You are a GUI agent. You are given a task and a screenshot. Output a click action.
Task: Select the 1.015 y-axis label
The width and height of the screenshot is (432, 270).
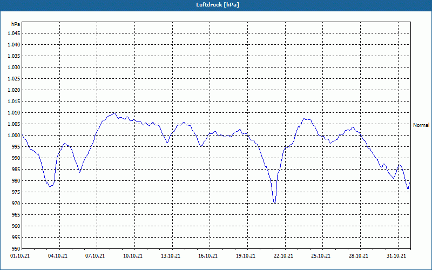coord(15,102)
